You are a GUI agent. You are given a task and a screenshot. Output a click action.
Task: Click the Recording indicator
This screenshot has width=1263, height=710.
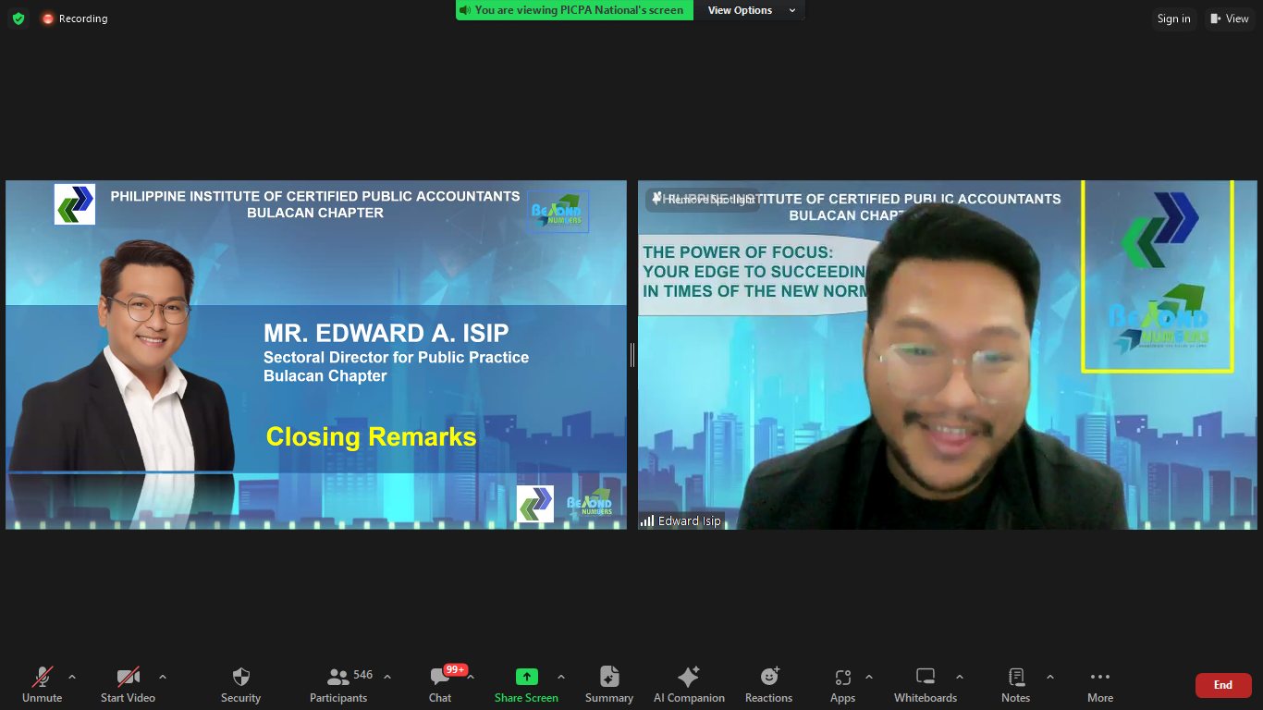75,18
